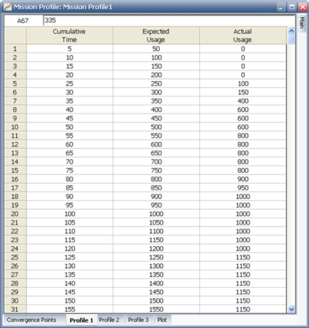Select the Cumulative Time column header
Viewport: 309px width, 328px height.
pyautogui.click(x=70, y=36)
